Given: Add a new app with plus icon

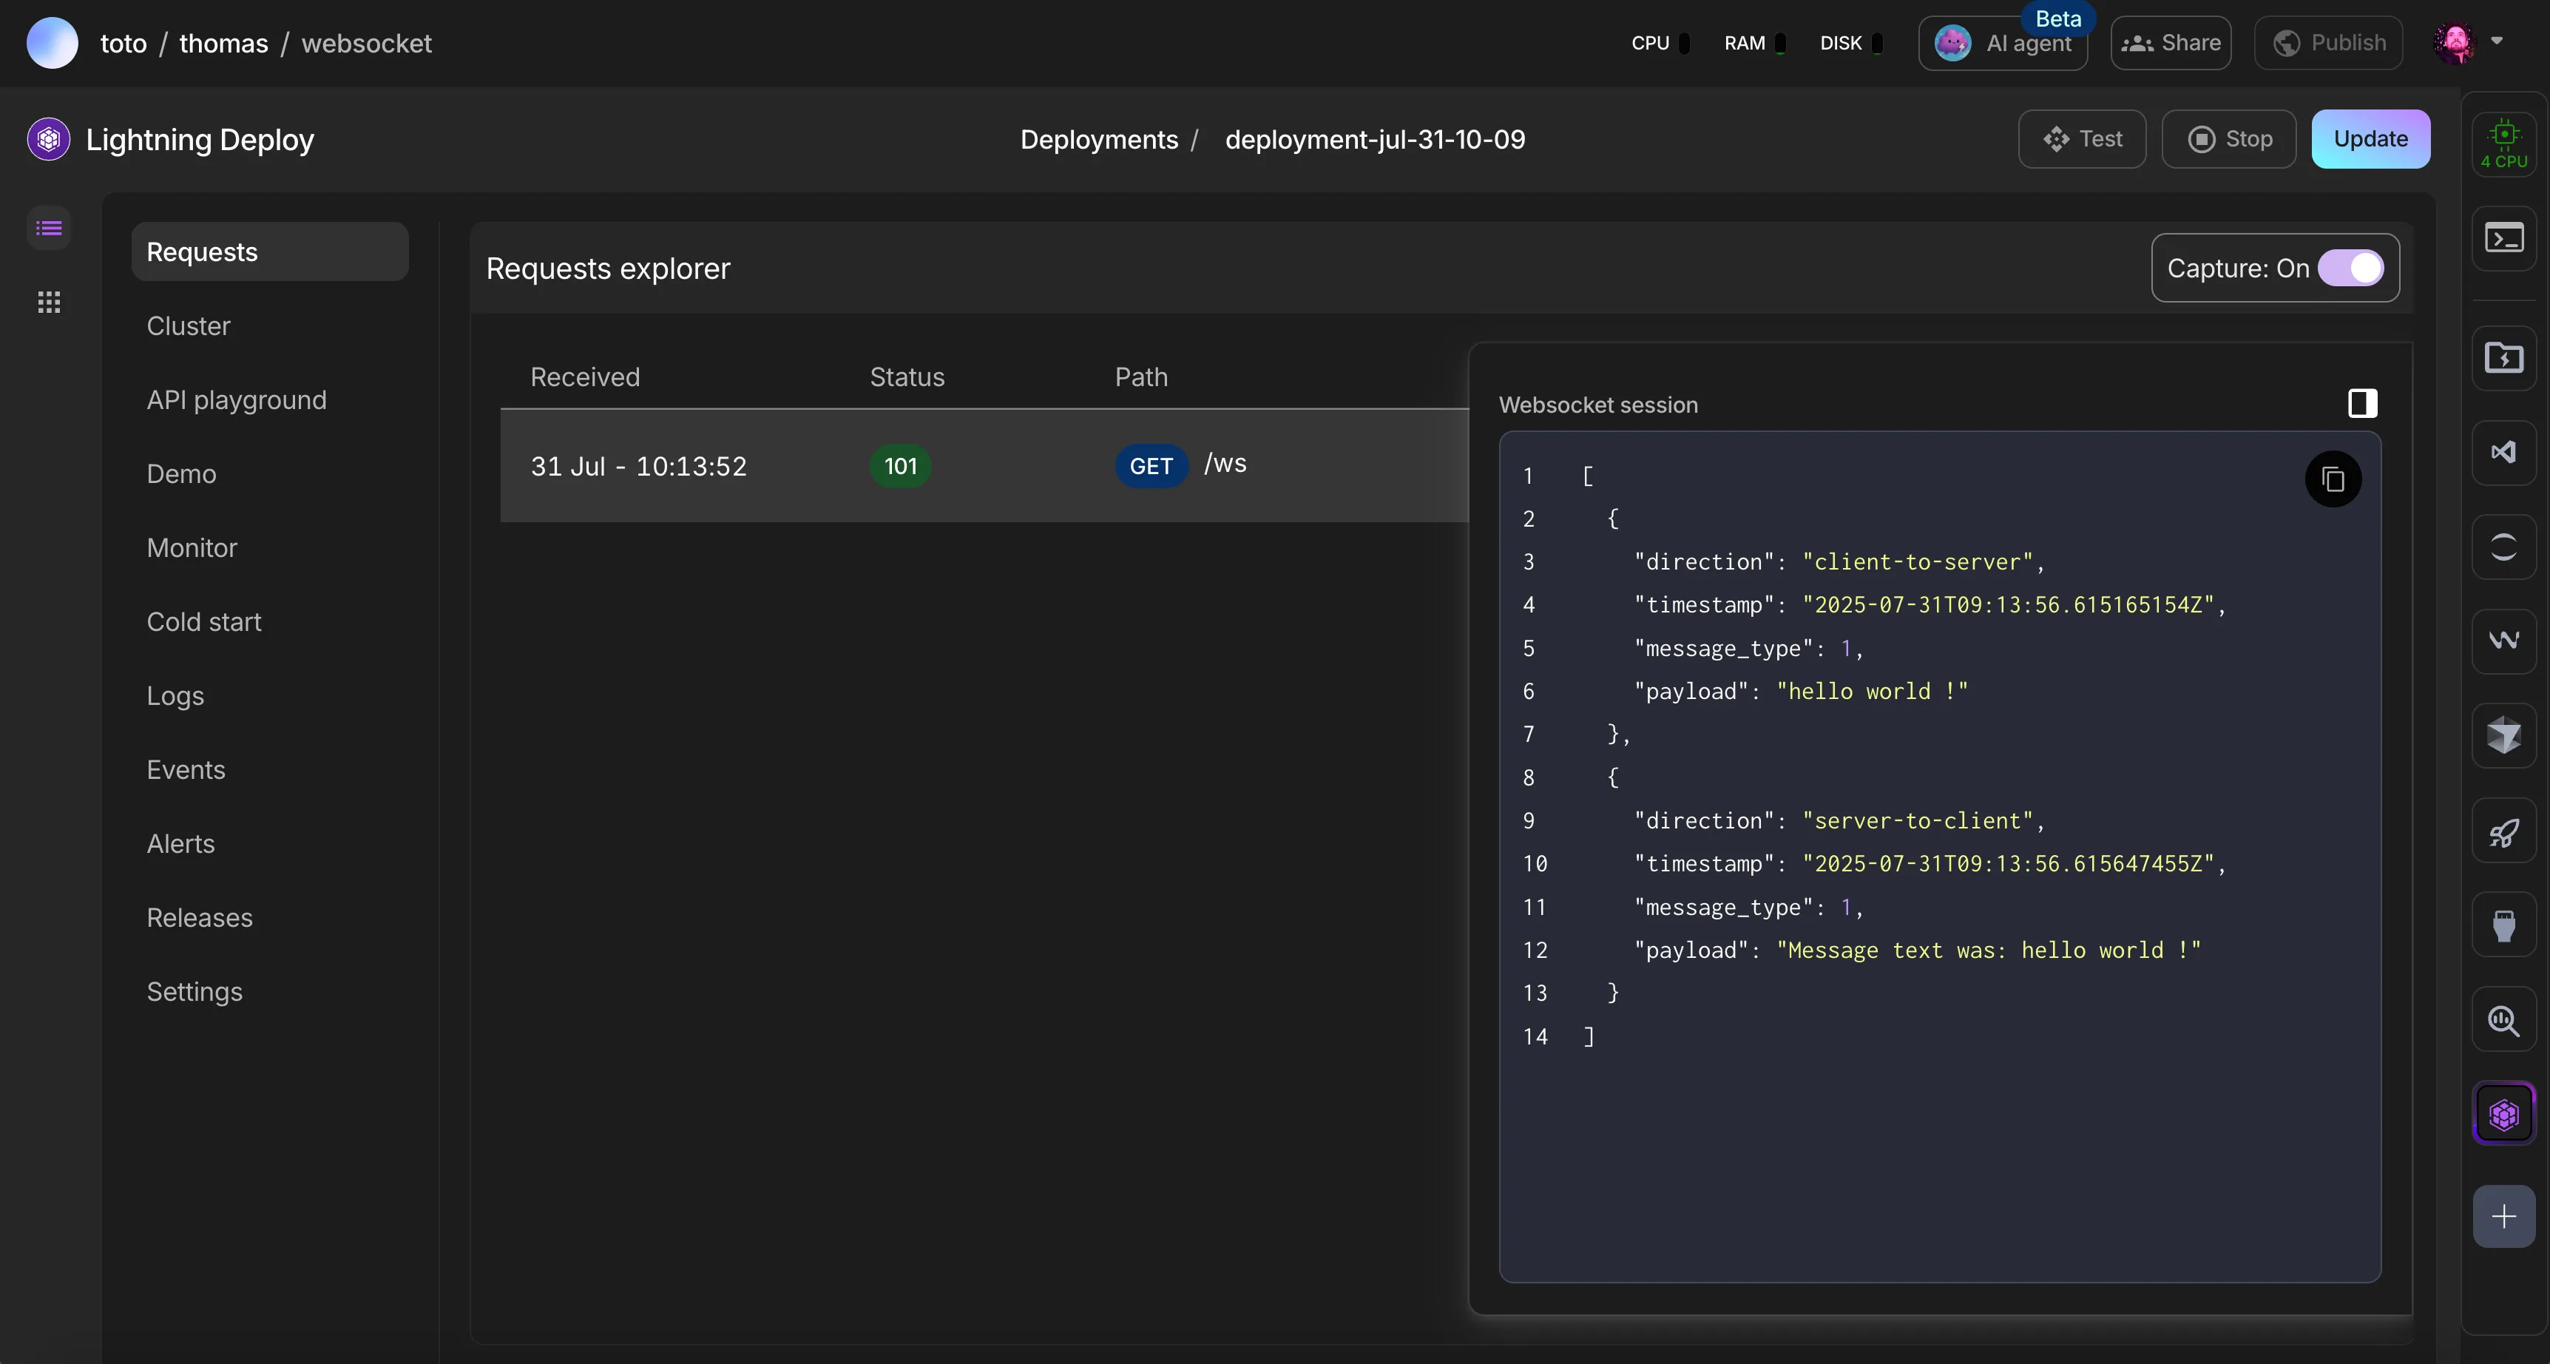Looking at the screenshot, I should pos(2503,1217).
